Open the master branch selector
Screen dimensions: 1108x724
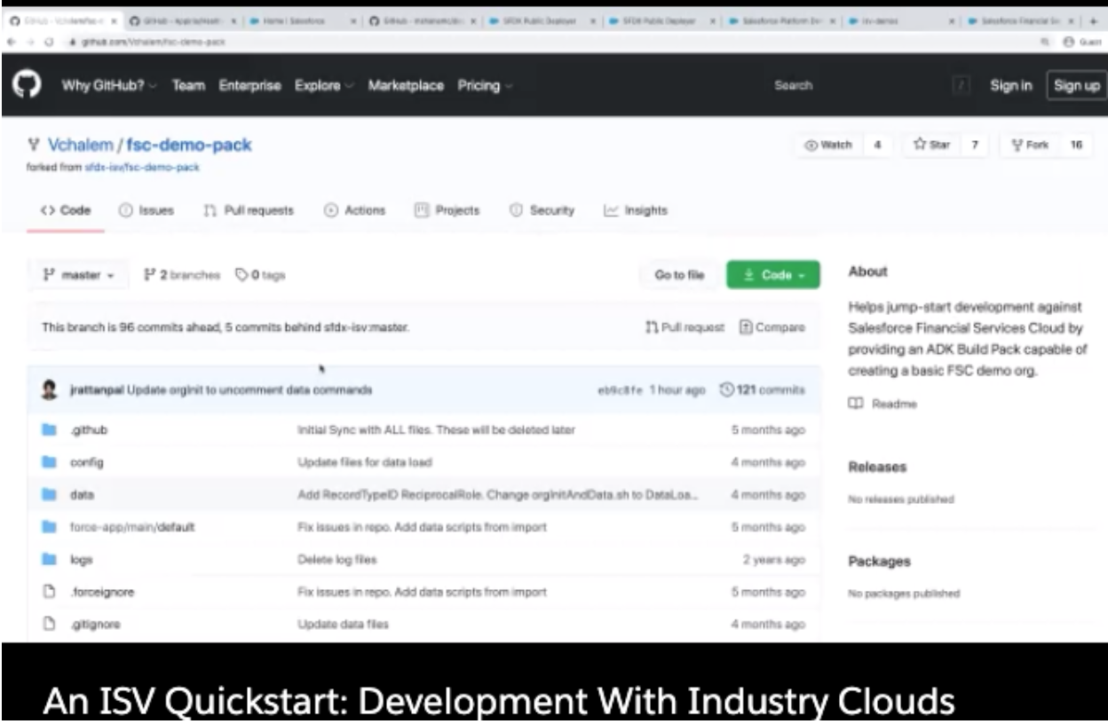(x=79, y=275)
